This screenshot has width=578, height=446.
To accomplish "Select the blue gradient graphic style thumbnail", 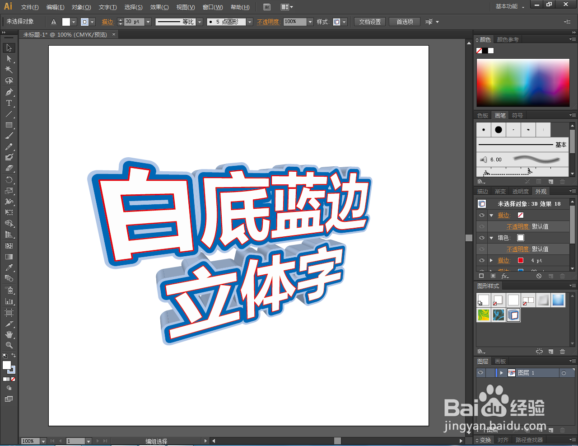I will click(558, 300).
